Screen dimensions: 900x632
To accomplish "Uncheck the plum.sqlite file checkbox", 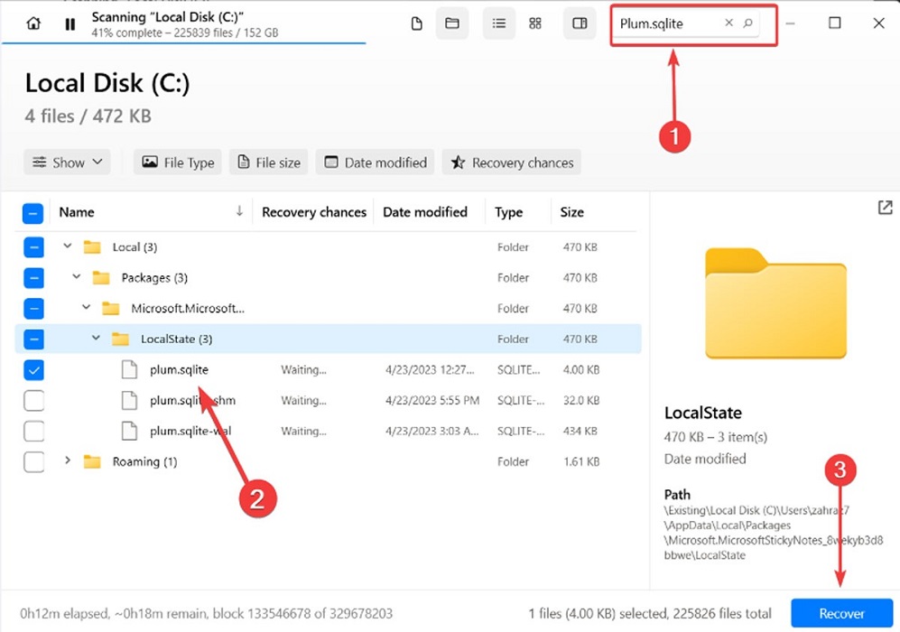I will (x=33, y=370).
